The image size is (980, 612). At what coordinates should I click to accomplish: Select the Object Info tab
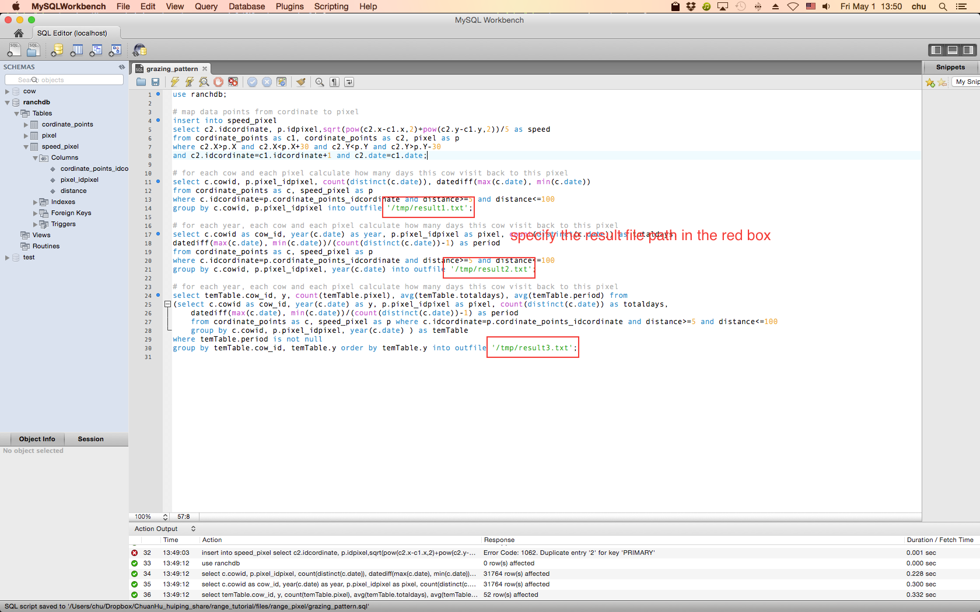point(37,439)
